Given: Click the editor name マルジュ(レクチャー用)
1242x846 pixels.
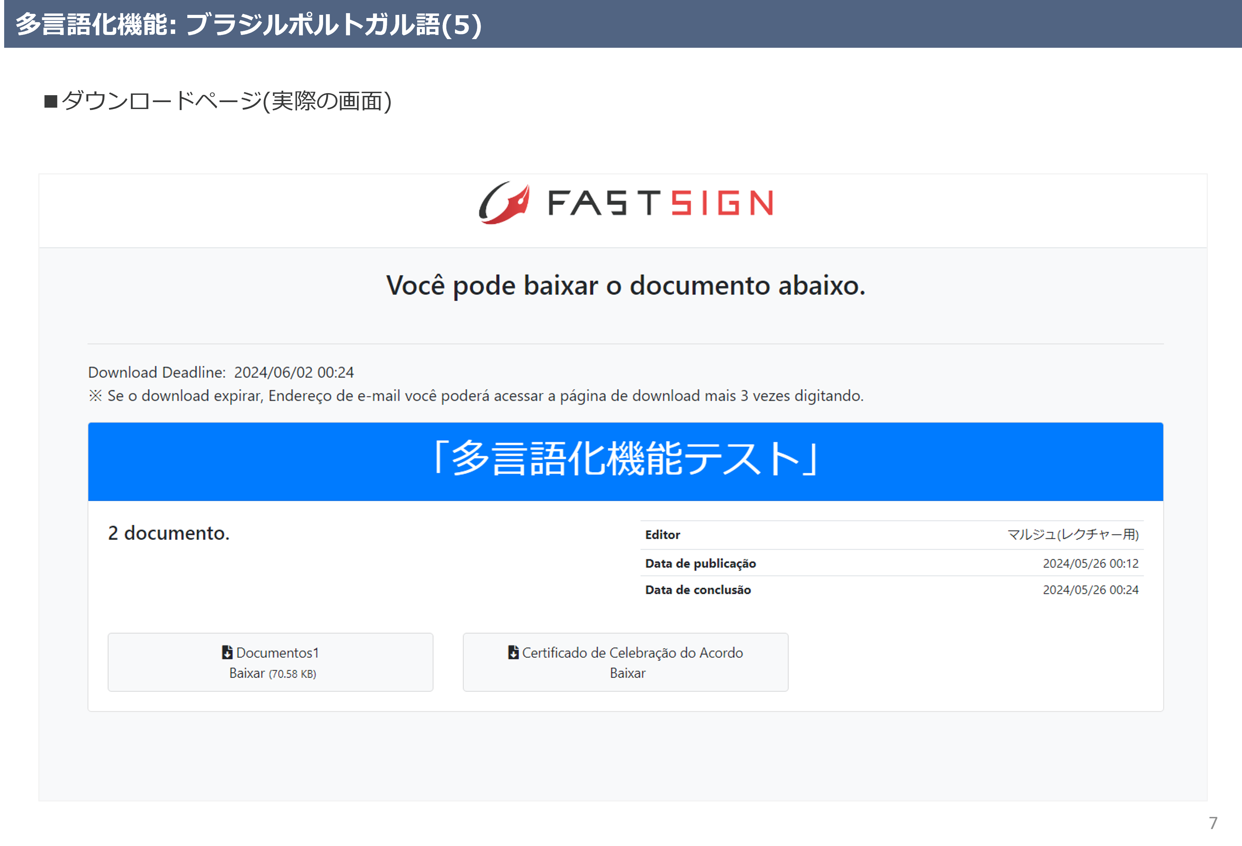Looking at the screenshot, I should pos(1073,534).
